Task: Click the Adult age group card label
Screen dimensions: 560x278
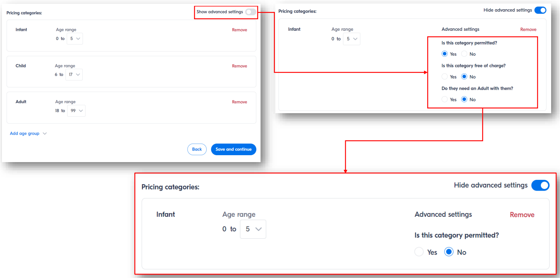Action: point(21,102)
